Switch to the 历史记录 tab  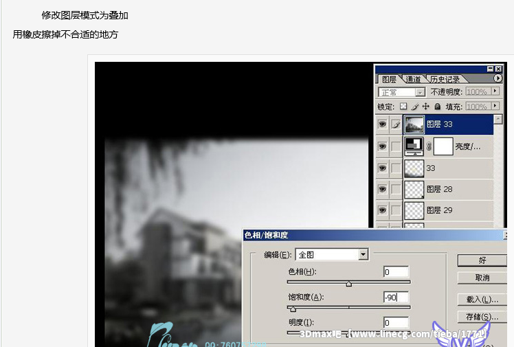445,79
